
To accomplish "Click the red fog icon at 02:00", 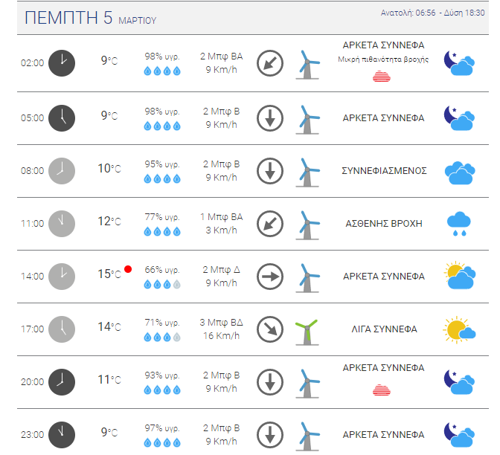I will click(382, 77).
